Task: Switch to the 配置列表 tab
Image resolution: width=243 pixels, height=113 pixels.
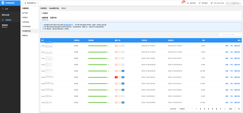Action: point(53,18)
